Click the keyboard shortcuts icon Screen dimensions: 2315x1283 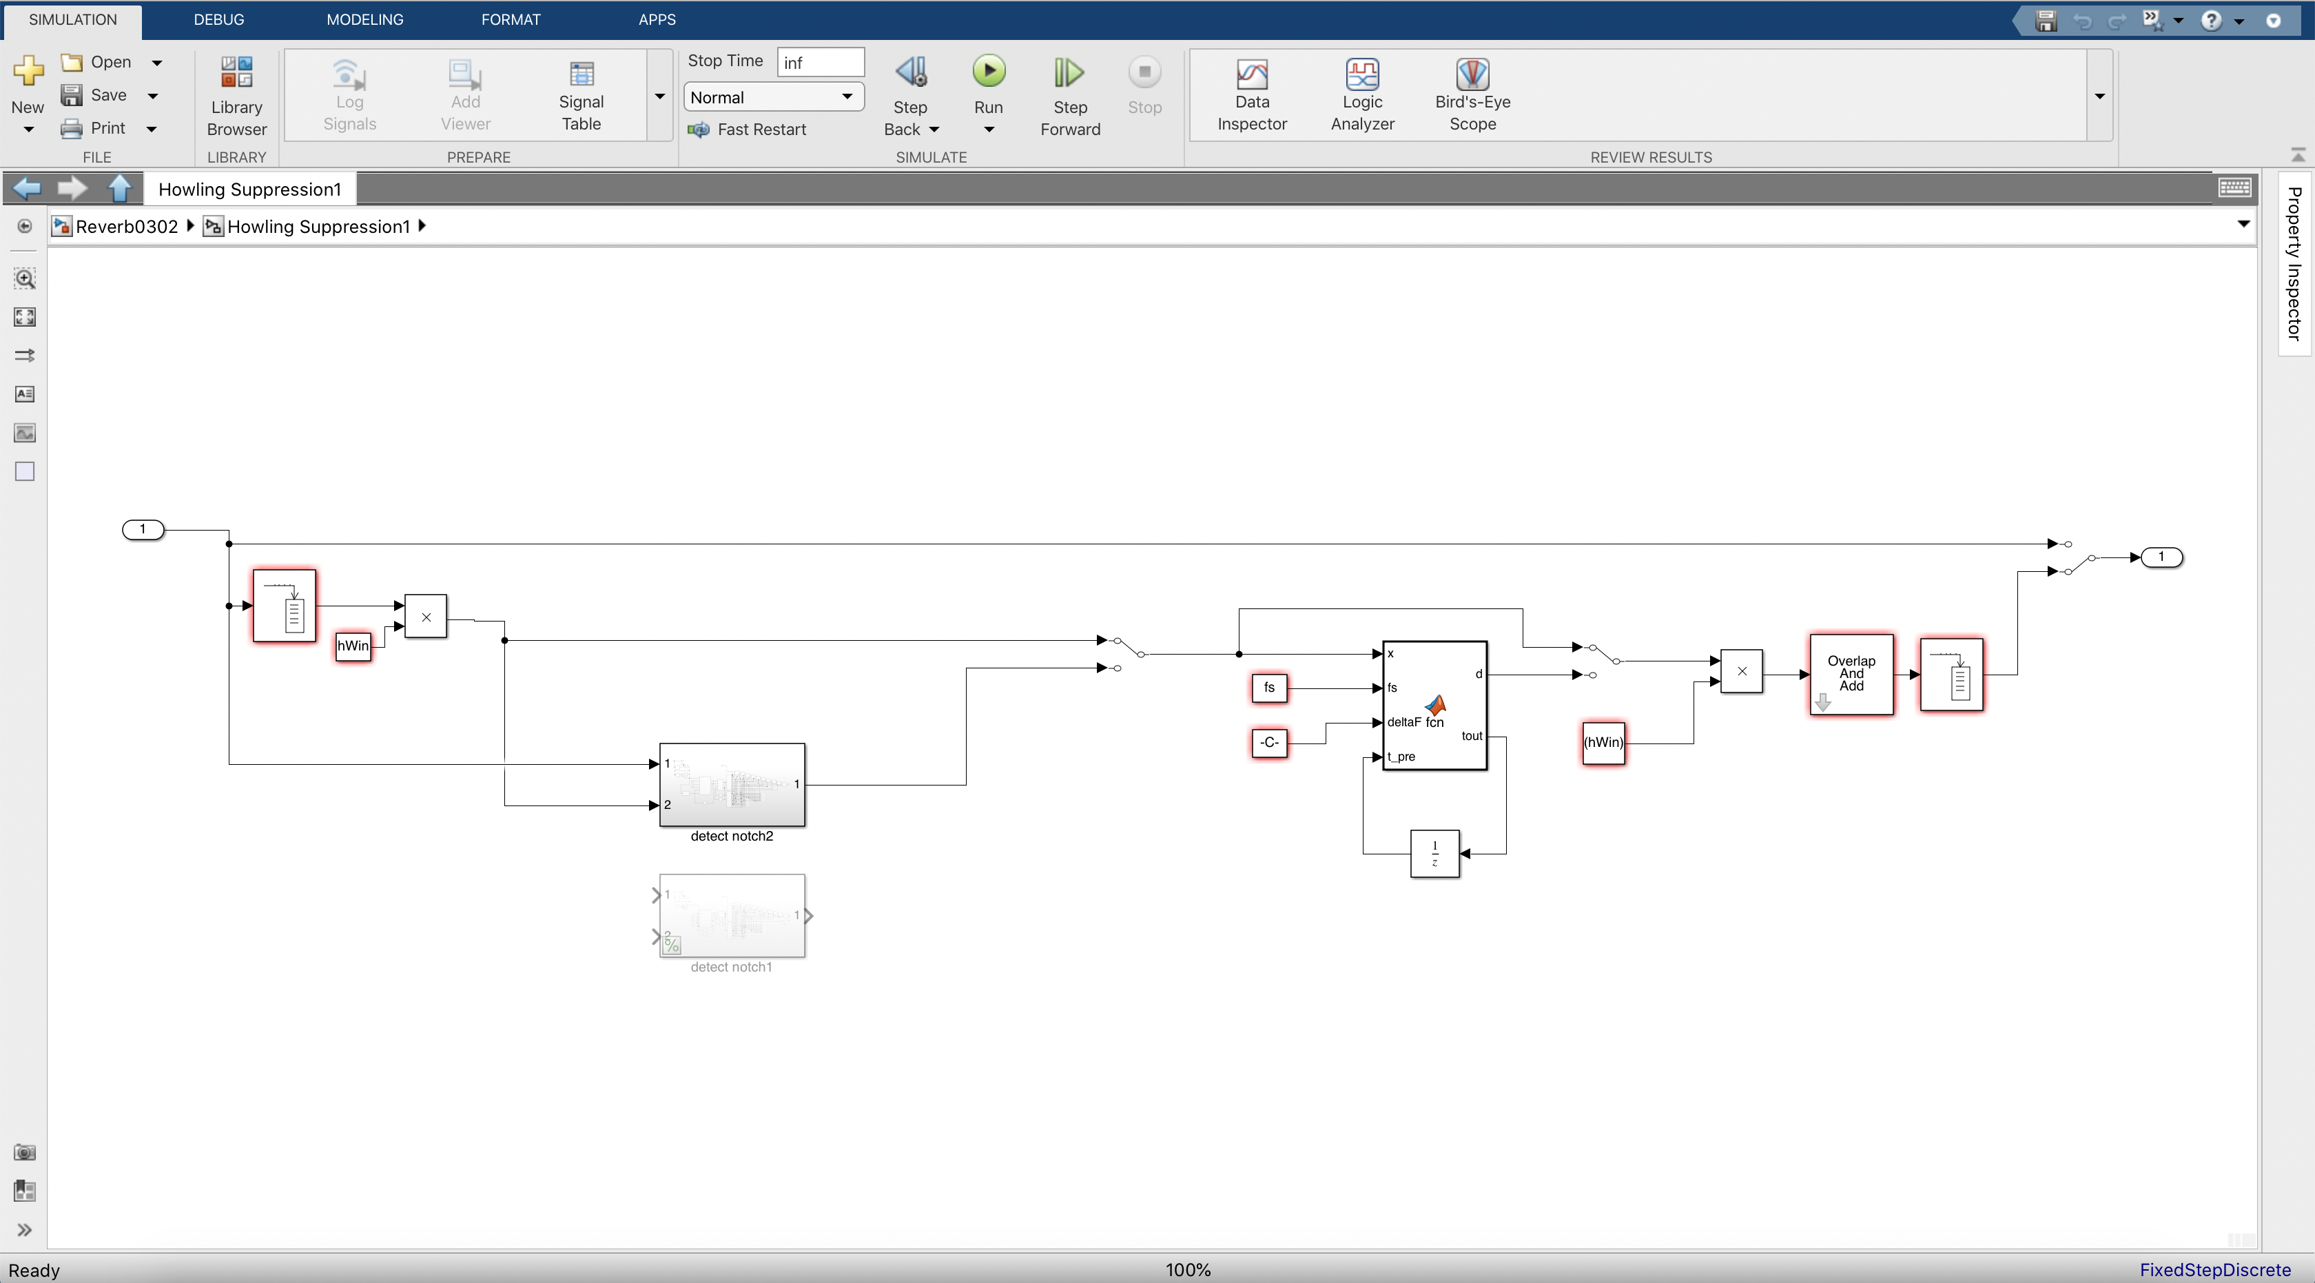pyautogui.click(x=2234, y=188)
